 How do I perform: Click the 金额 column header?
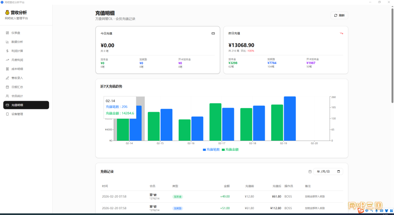227,186
